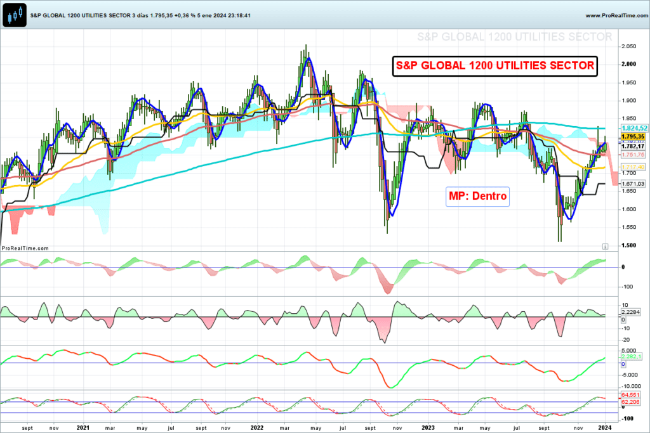Image resolution: width=650 pixels, height=433 pixels.
Task: Click the 2023 year label on time axis
Action: coord(428,428)
